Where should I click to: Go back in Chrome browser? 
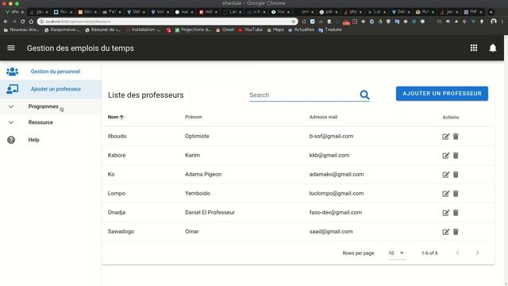pyautogui.click(x=6, y=21)
